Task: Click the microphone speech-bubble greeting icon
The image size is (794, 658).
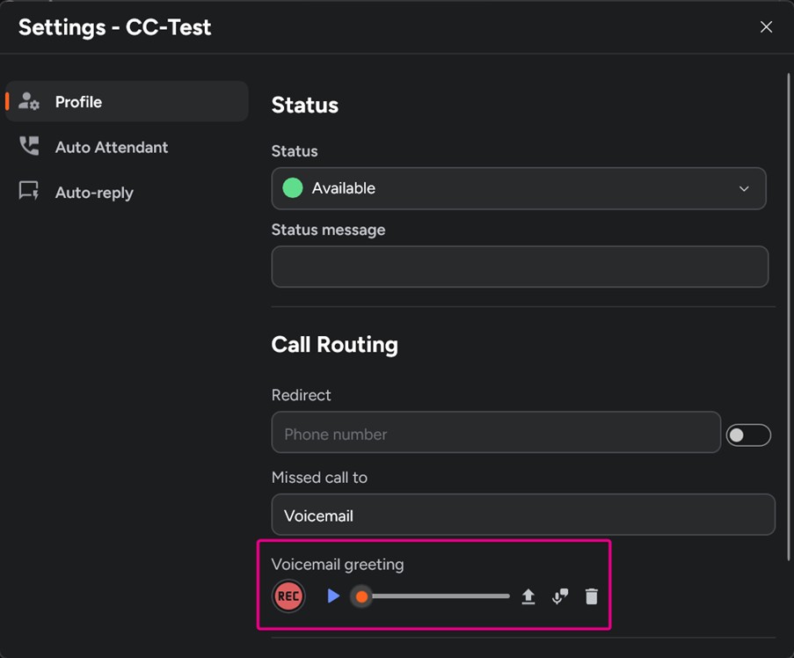Action: [x=560, y=596]
